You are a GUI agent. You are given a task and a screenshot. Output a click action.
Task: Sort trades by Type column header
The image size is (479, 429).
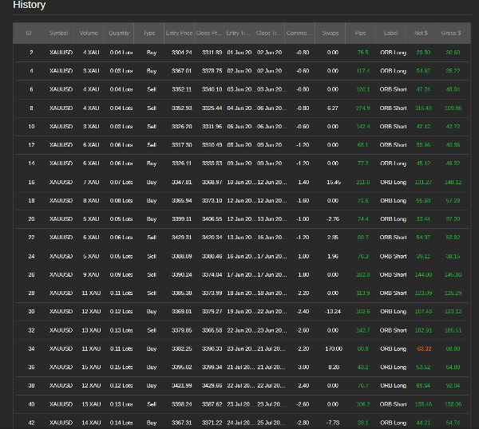coord(149,33)
